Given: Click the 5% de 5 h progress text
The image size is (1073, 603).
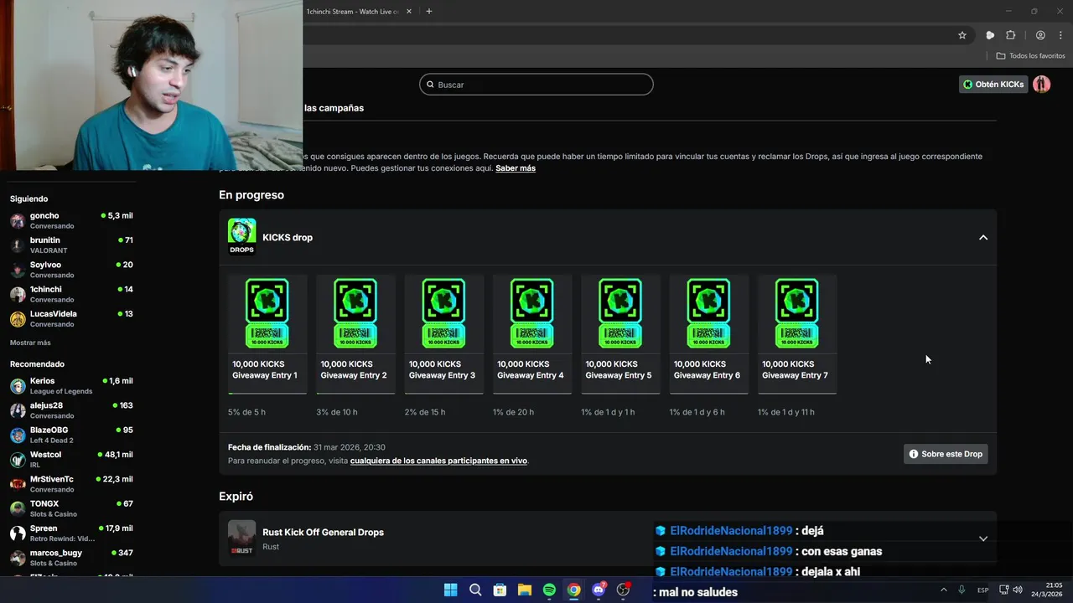Looking at the screenshot, I should 246,412.
